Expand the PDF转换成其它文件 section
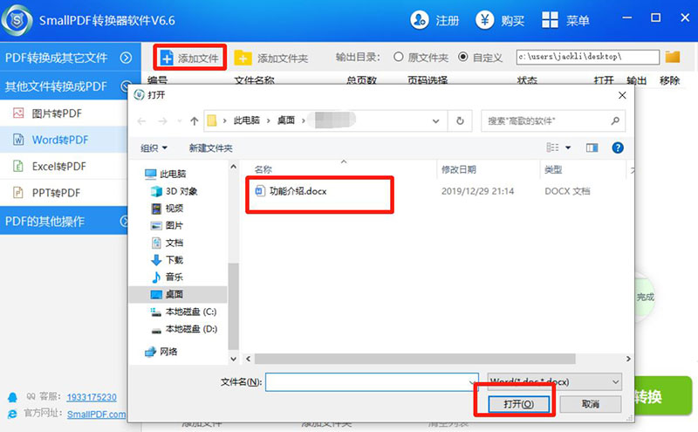698x432 pixels. (x=126, y=58)
